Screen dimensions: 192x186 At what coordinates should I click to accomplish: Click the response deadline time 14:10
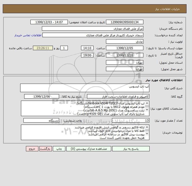pyautogui.click(x=87, y=48)
